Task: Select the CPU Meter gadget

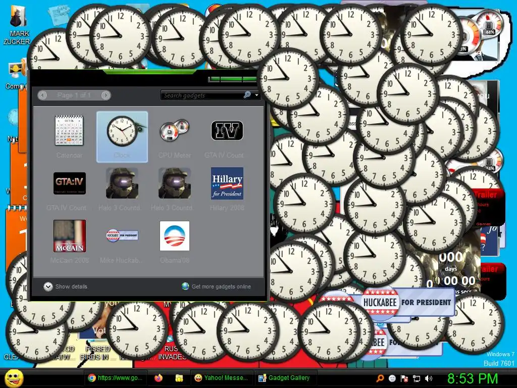Action: [174, 136]
